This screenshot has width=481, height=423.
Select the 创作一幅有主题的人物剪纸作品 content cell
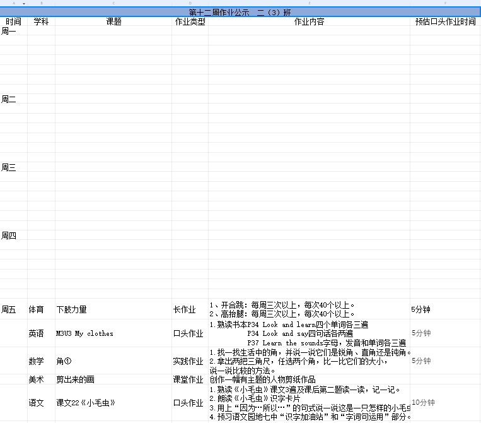pos(309,379)
